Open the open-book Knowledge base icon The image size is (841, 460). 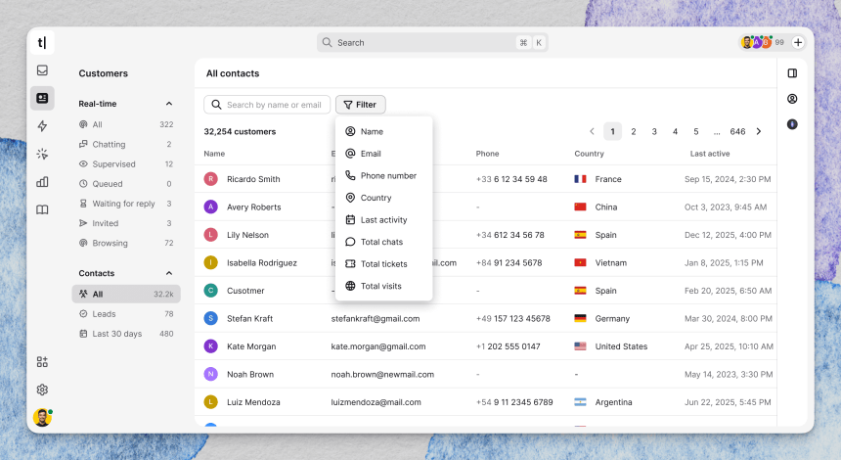point(42,209)
